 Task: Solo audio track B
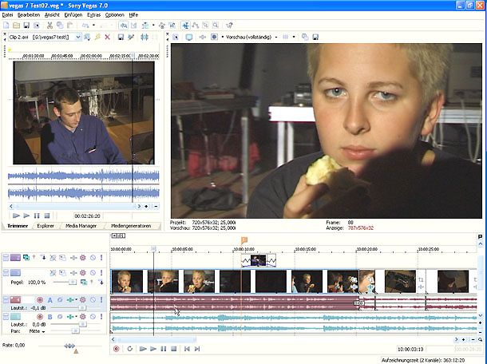(x=102, y=317)
